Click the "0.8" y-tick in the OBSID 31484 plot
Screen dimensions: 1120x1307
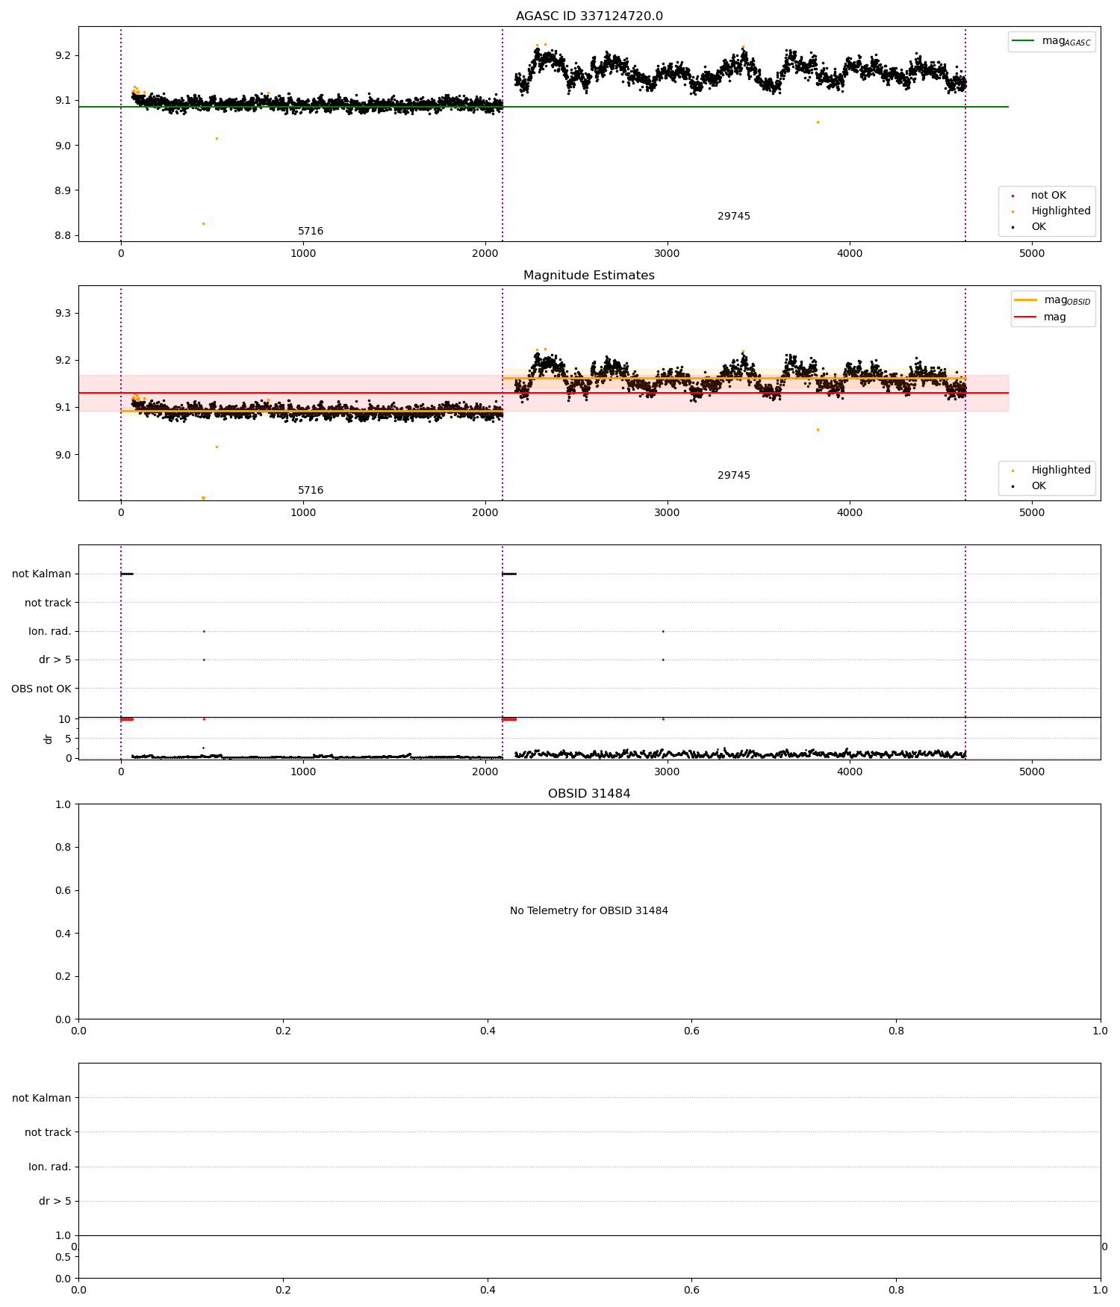pyautogui.click(x=63, y=847)
